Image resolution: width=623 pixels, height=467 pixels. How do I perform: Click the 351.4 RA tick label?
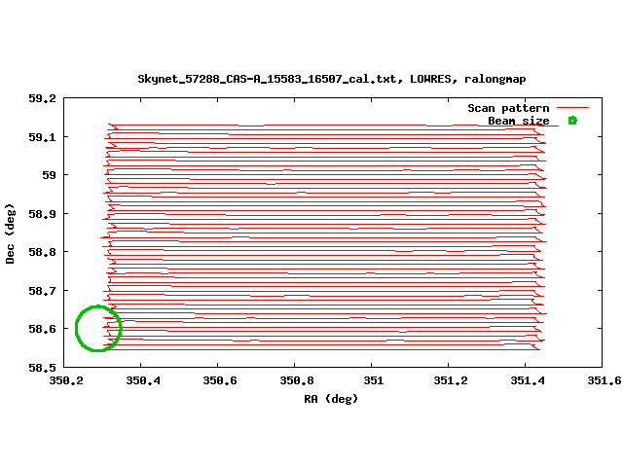tap(528, 380)
